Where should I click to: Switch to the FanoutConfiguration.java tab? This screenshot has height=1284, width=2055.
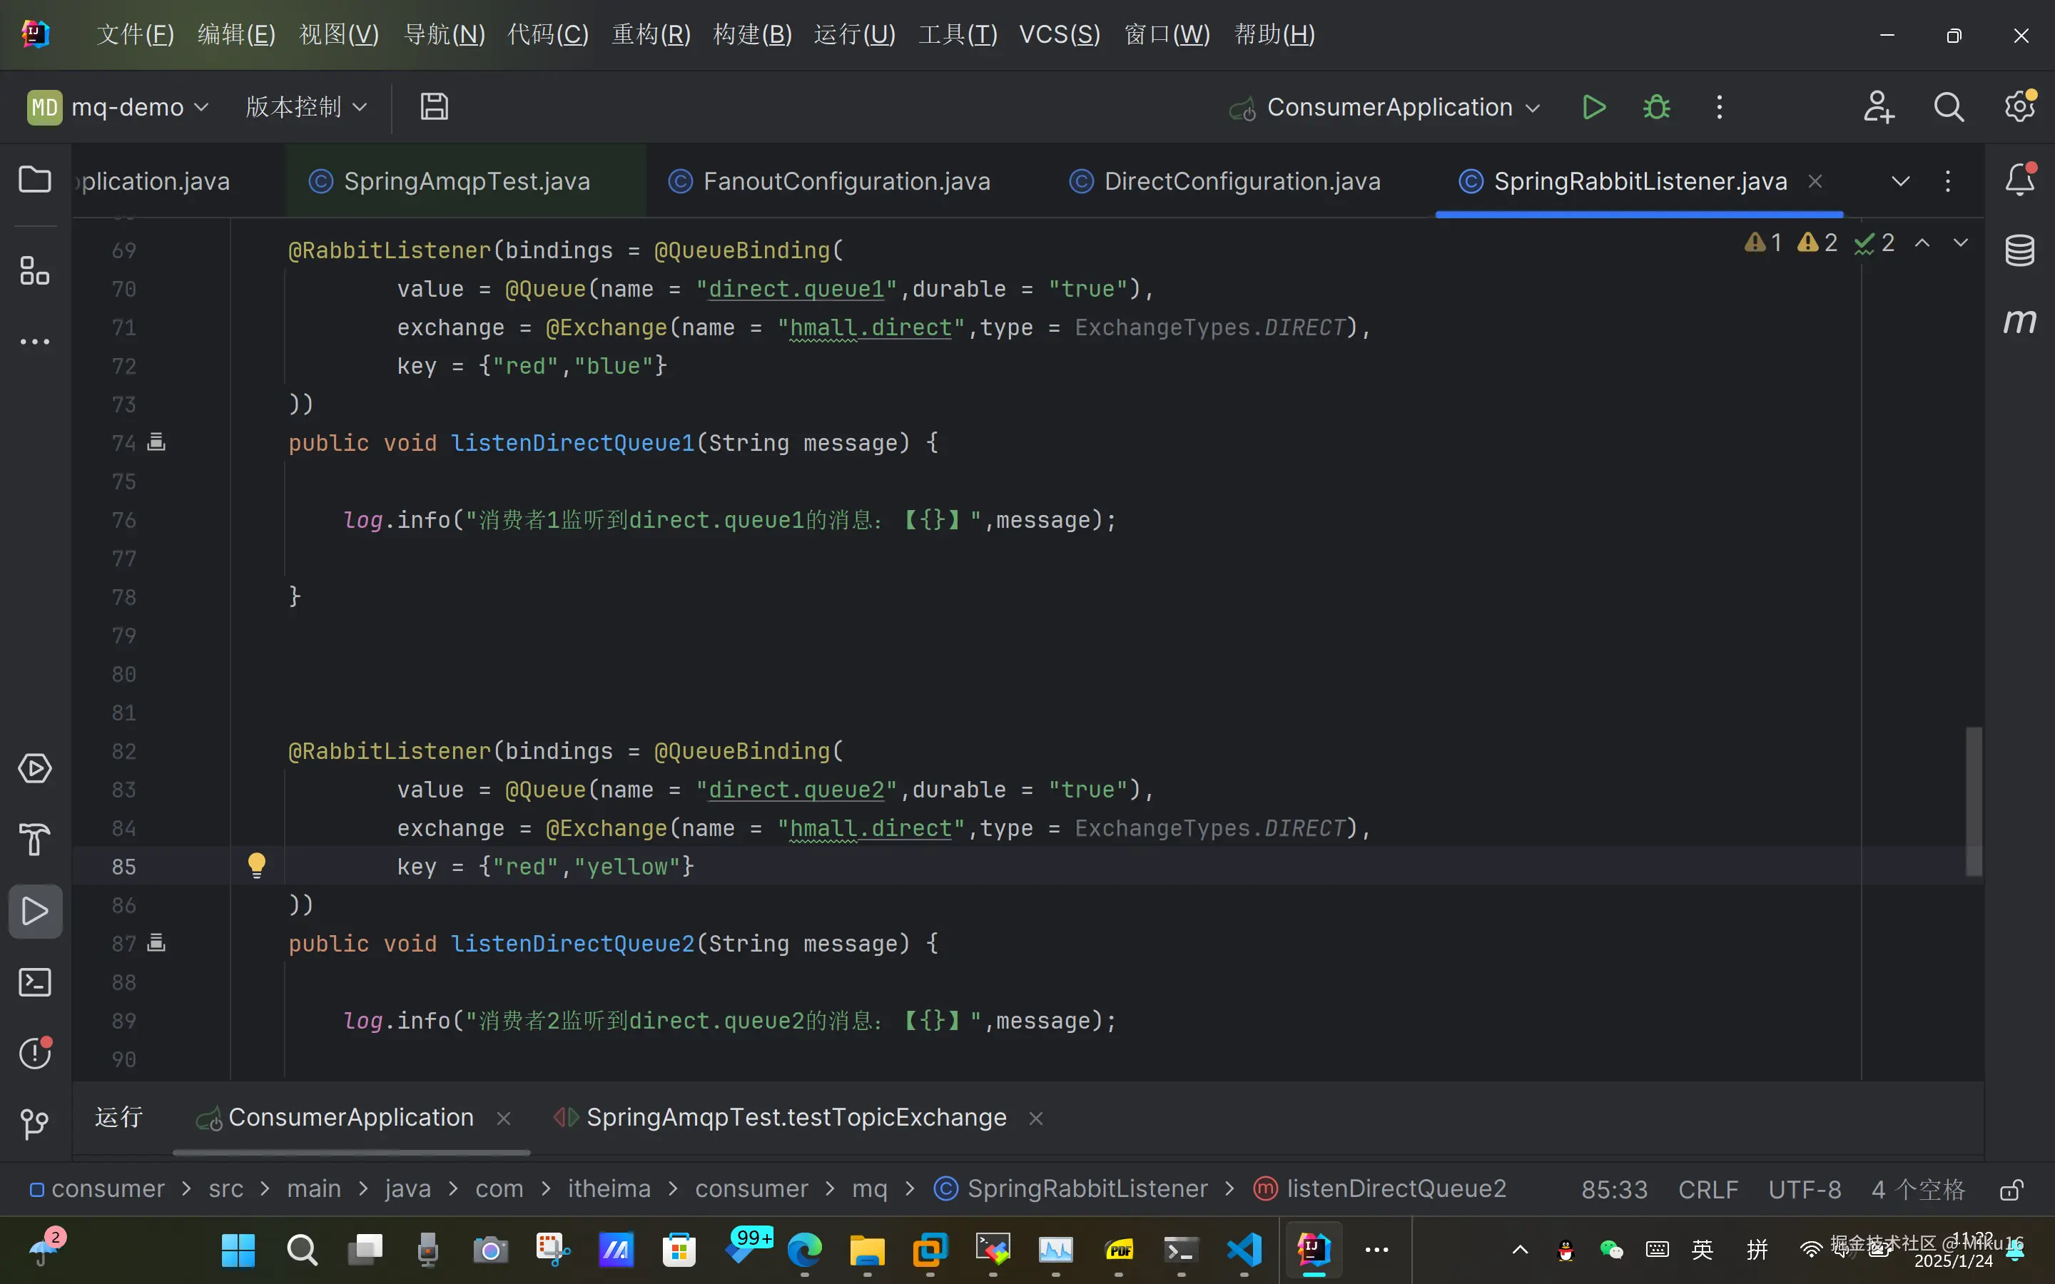(x=846, y=182)
